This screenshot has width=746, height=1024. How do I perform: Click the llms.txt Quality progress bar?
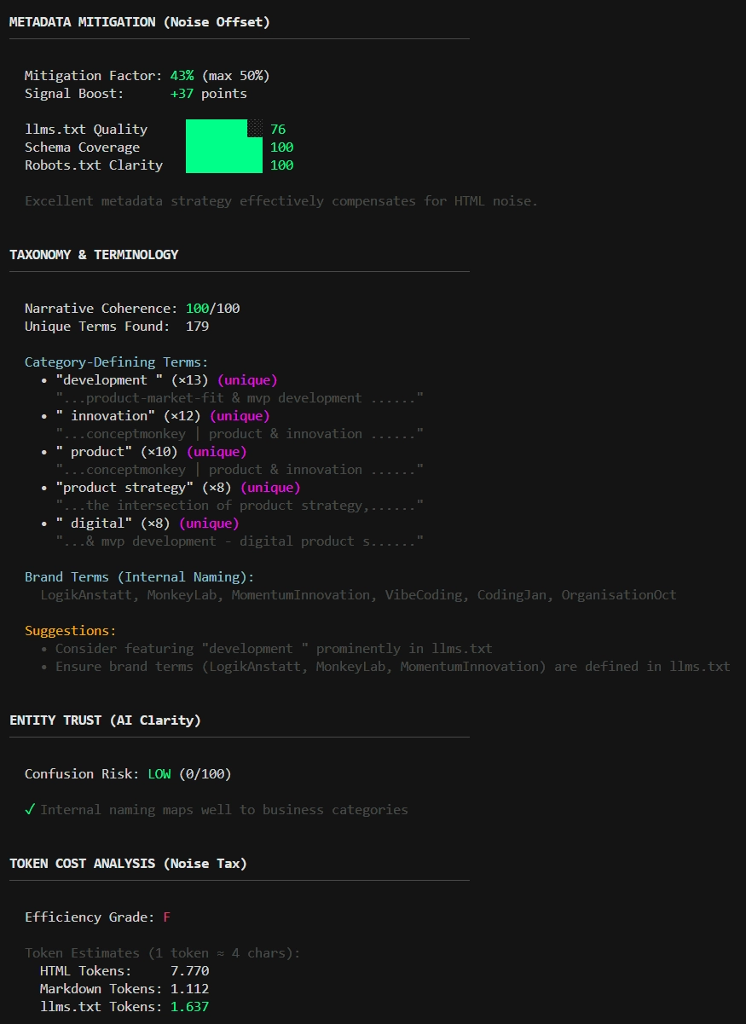[x=223, y=128]
